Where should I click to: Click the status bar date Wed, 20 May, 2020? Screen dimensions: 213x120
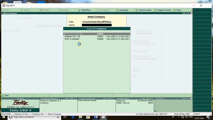(182, 114)
